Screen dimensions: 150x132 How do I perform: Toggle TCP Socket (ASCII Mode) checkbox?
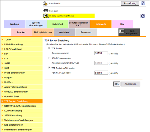click(x=49, y=68)
